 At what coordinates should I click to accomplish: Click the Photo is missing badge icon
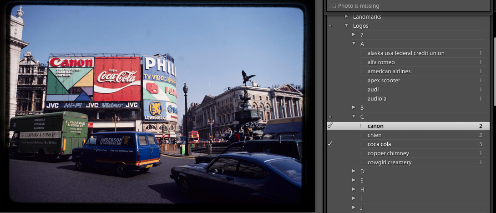(333, 6)
